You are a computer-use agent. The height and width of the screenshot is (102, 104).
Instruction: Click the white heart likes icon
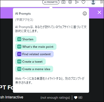(x=75, y=98)
